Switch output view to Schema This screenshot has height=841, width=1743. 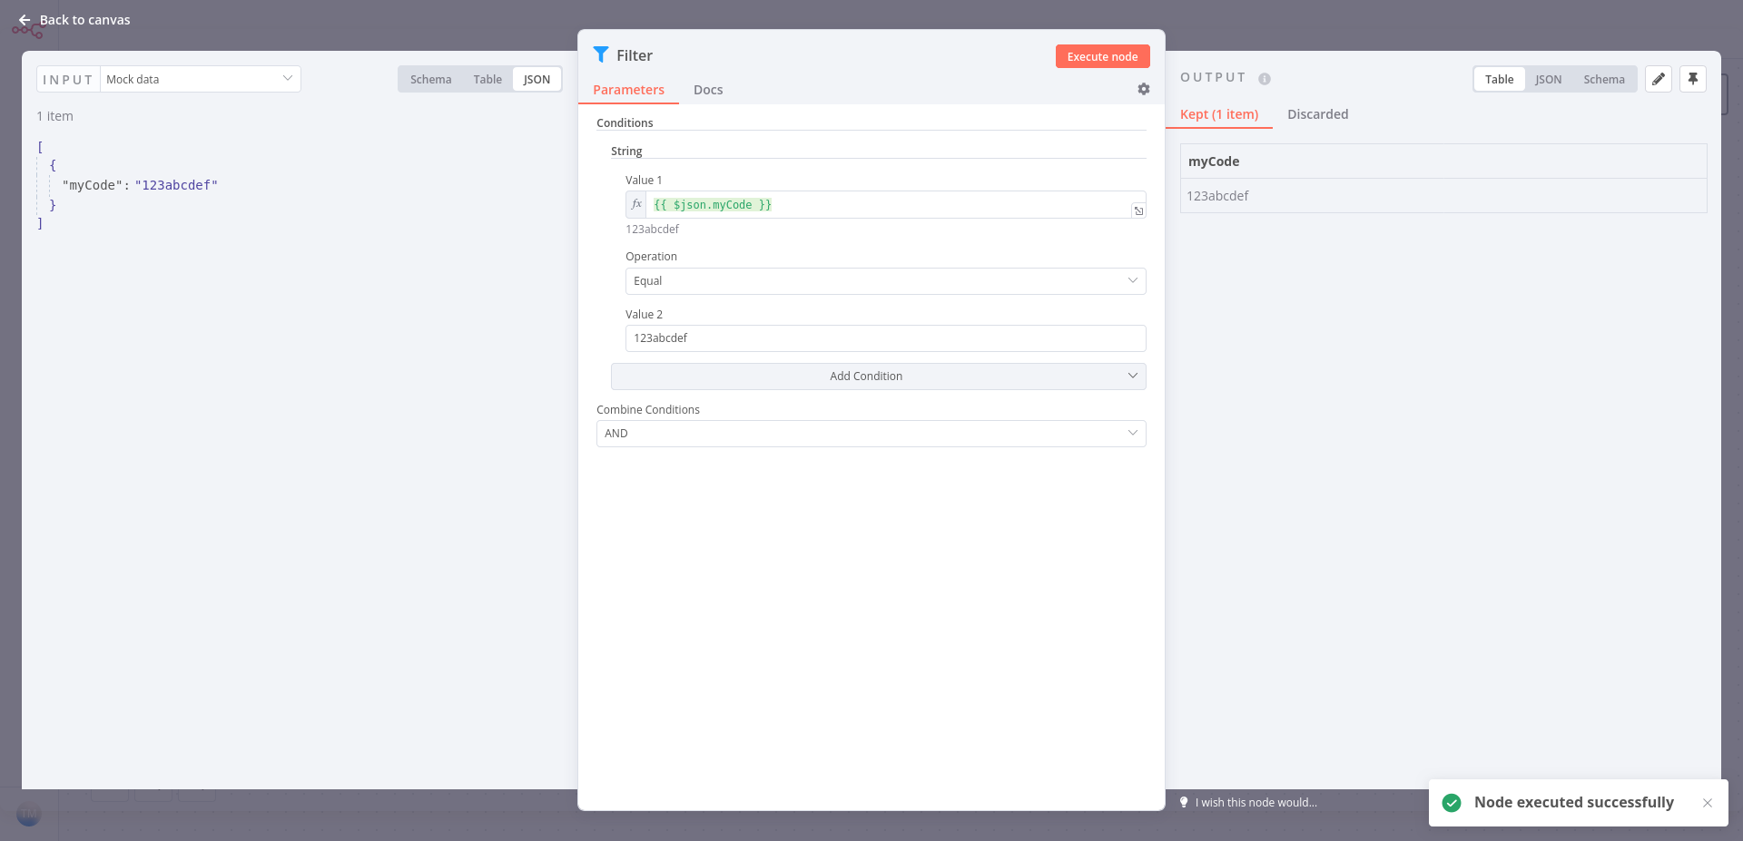point(1604,80)
